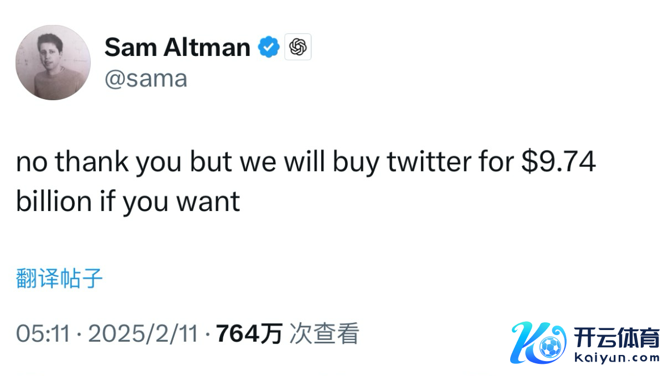Screen dimensions: 668x376
Task: Click the OpenAI affiliation logo badge
Action: pyautogui.click(x=298, y=47)
